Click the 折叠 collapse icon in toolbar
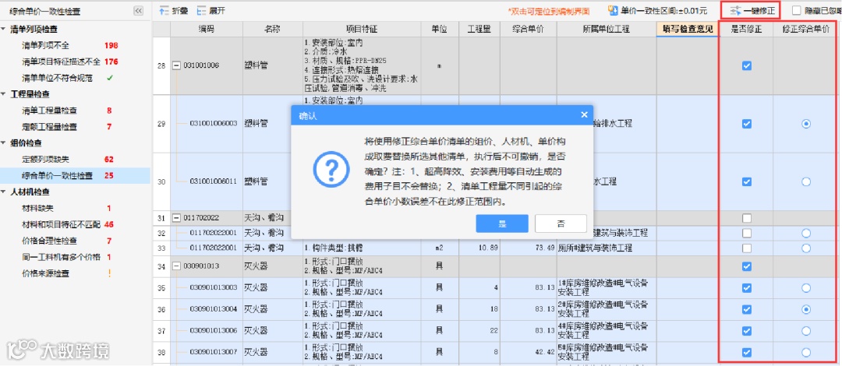 164,10
